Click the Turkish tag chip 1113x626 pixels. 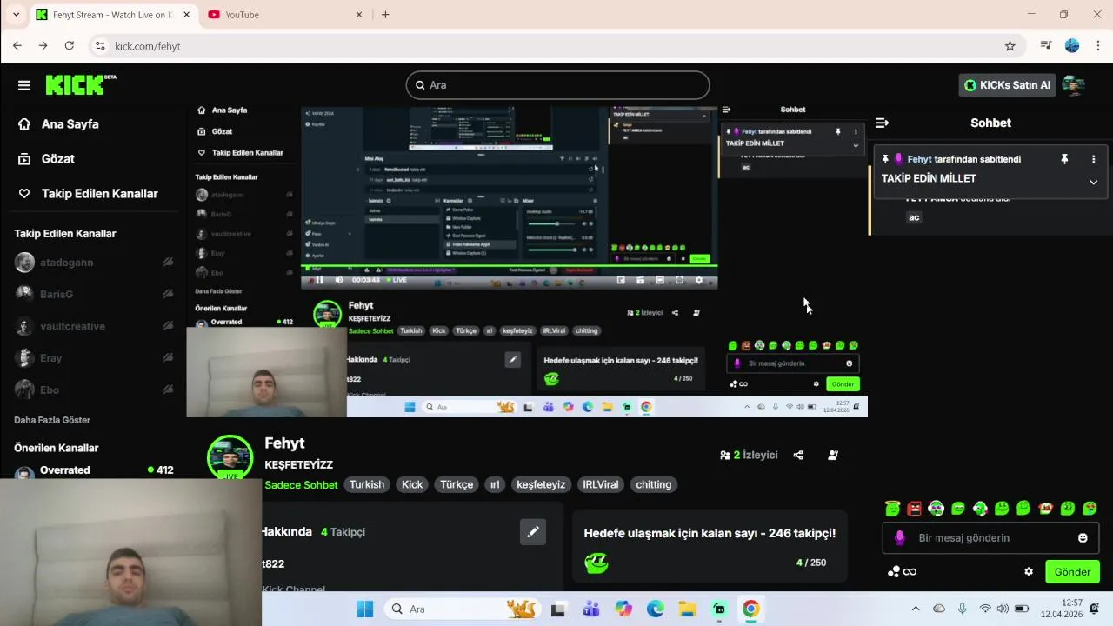[x=367, y=484]
